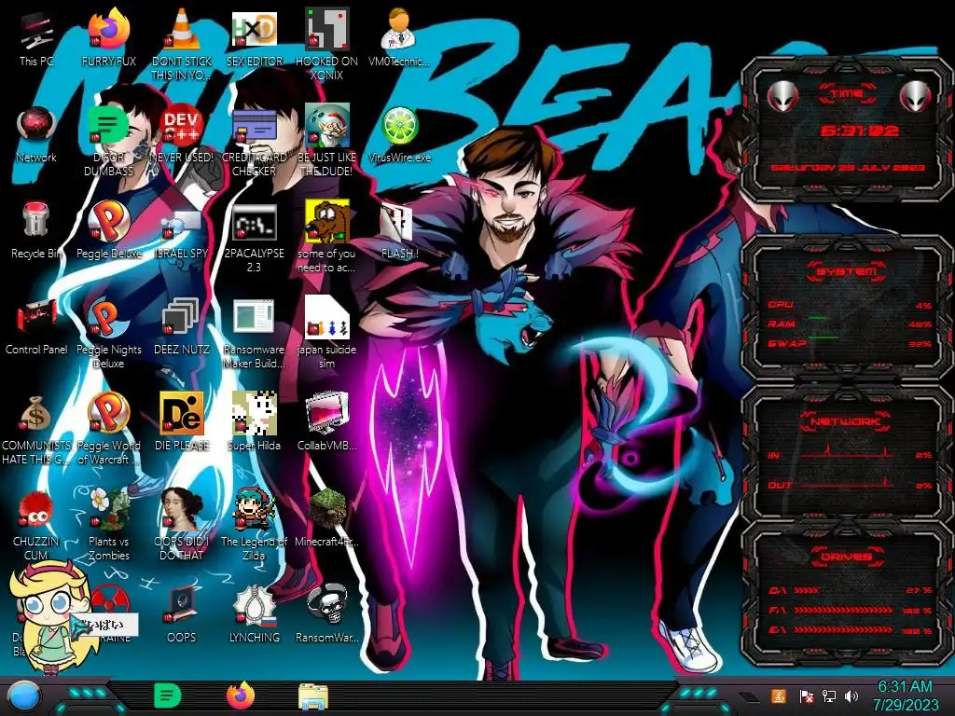
Task: Launch Firefox from the taskbar
Action: 241,695
